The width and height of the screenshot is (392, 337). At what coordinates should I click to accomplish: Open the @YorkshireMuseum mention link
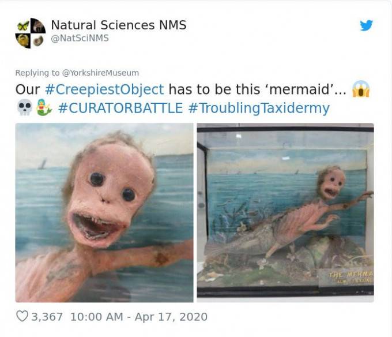point(100,73)
